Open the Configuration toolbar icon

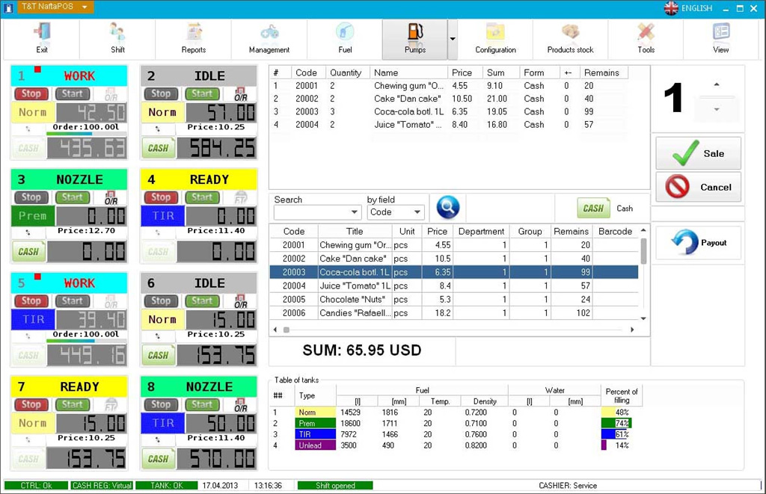pos(495,39)
